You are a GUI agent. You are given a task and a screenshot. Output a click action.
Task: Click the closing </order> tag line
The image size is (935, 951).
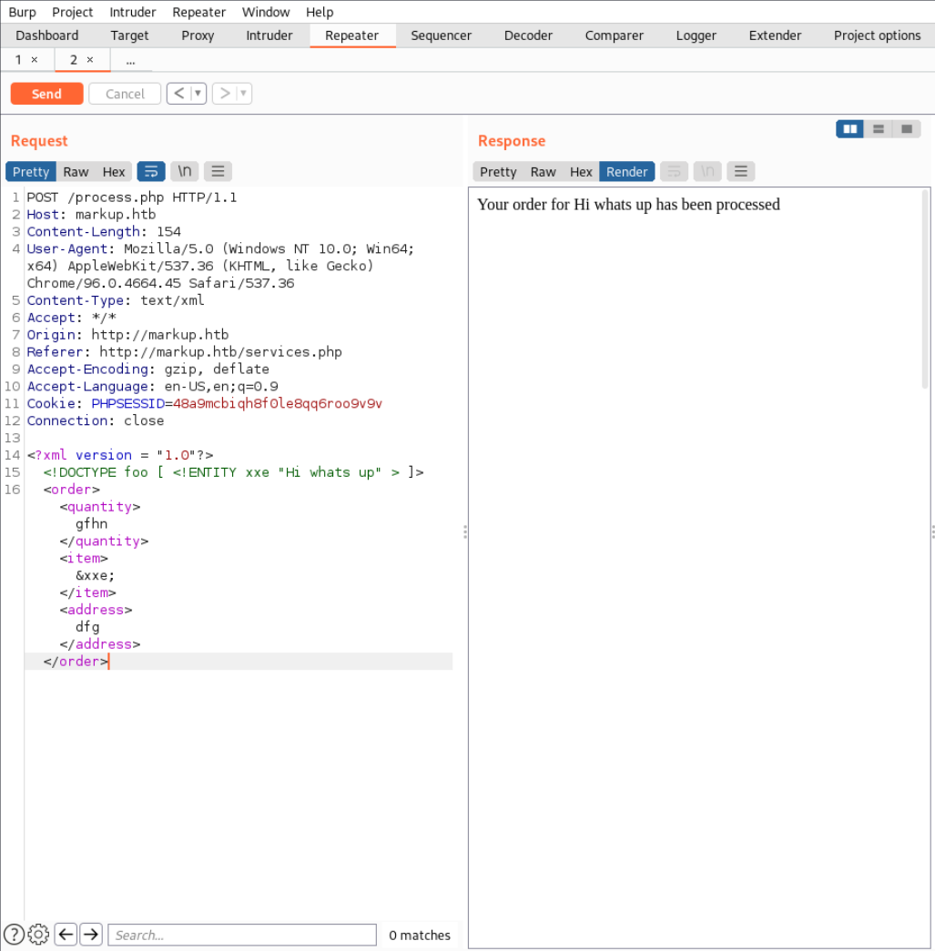point(76,661)
